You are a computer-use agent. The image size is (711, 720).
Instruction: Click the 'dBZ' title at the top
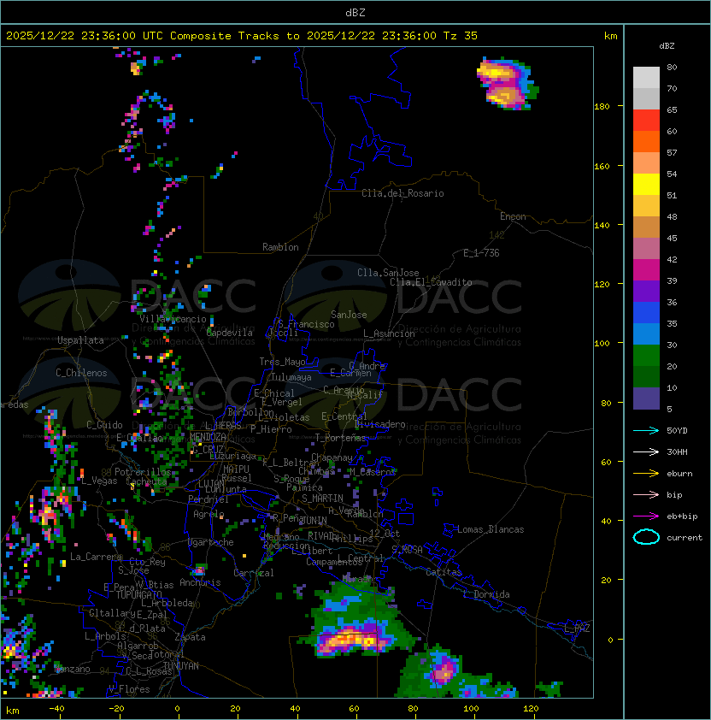pyautogui.click(x=355, y=12)
